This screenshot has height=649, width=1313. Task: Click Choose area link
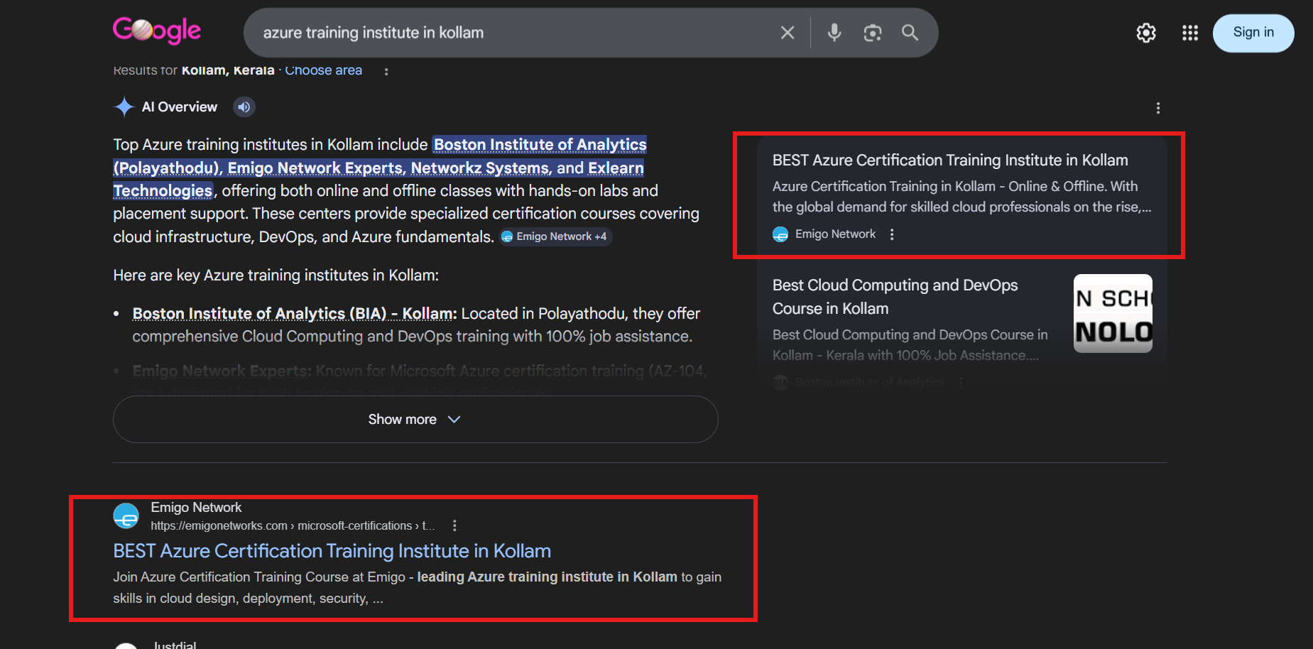pyautogui.click(x=323, y=70)
